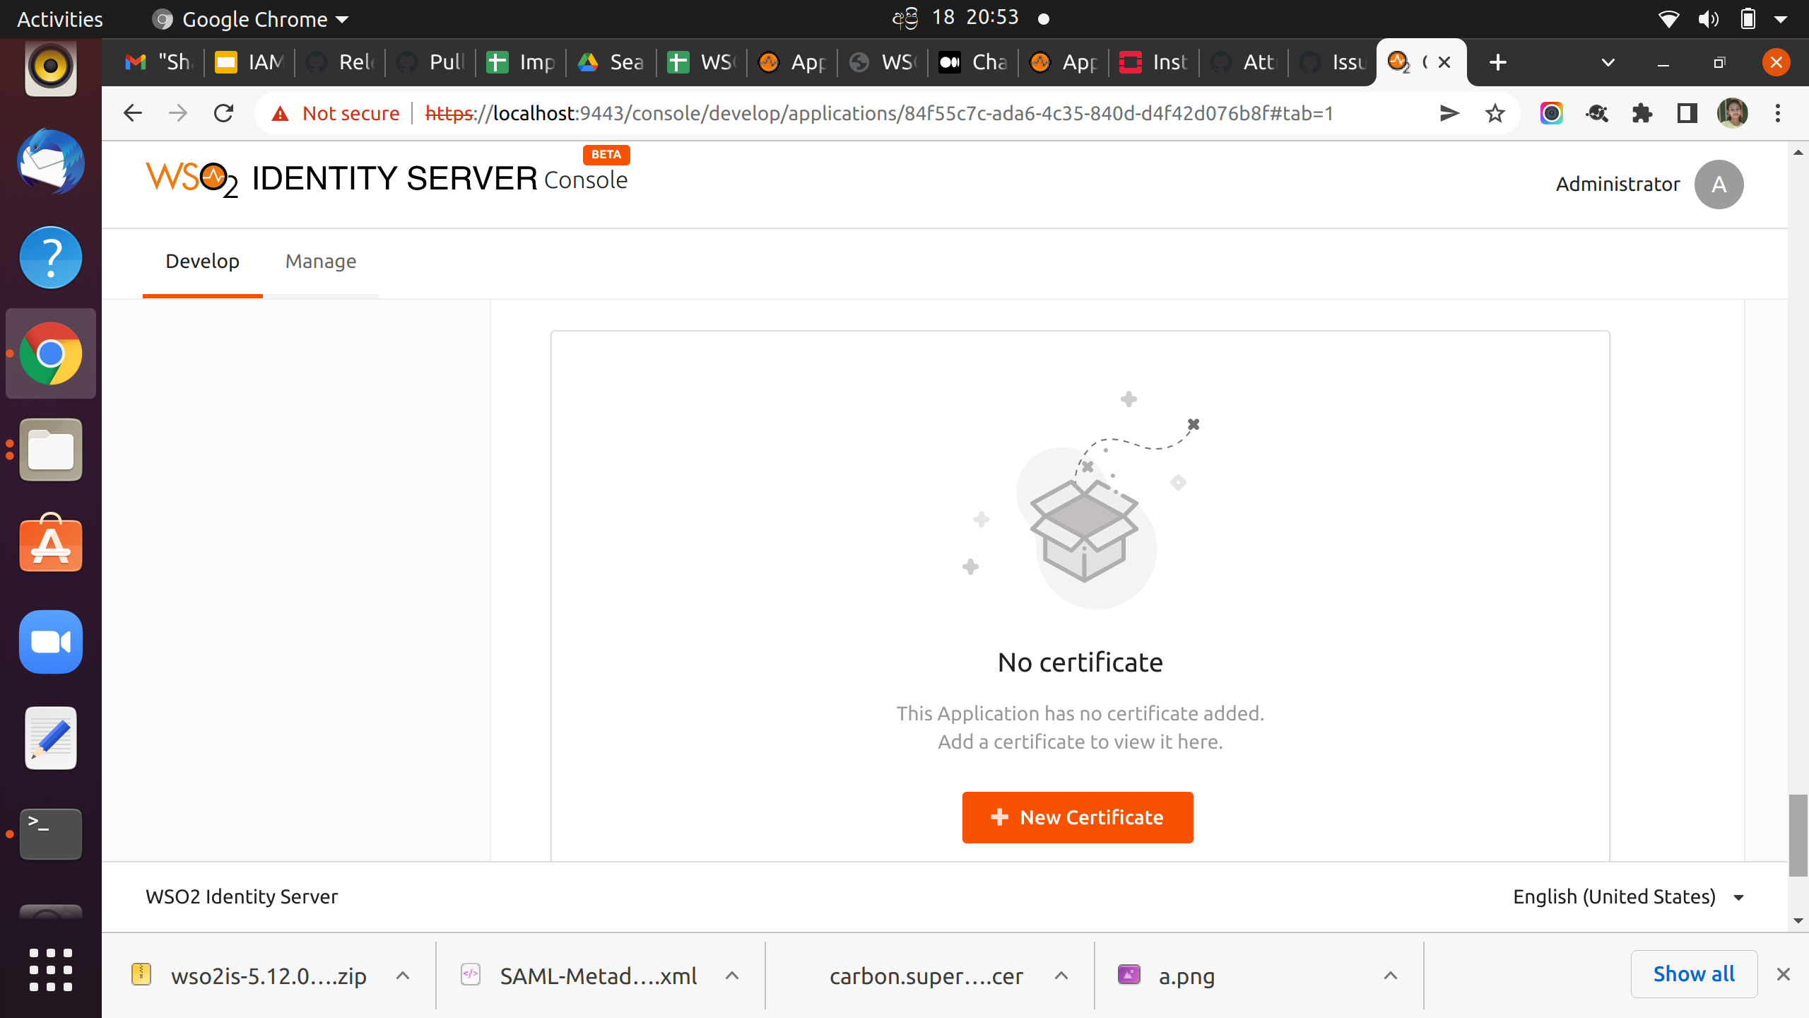This screenshot has height=1018, width=1809.
Task: Open Thunderbird from the dock
Action: (51, 162)
